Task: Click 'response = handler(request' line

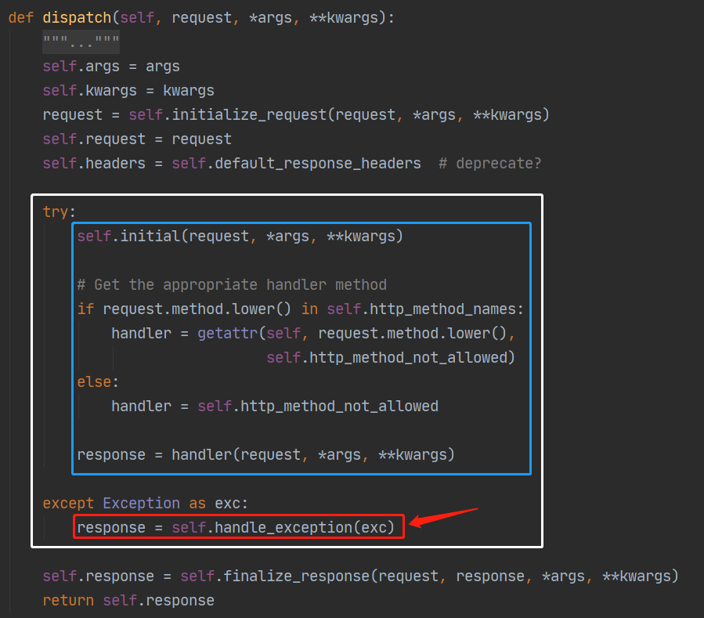Action: tap(265, 454)
